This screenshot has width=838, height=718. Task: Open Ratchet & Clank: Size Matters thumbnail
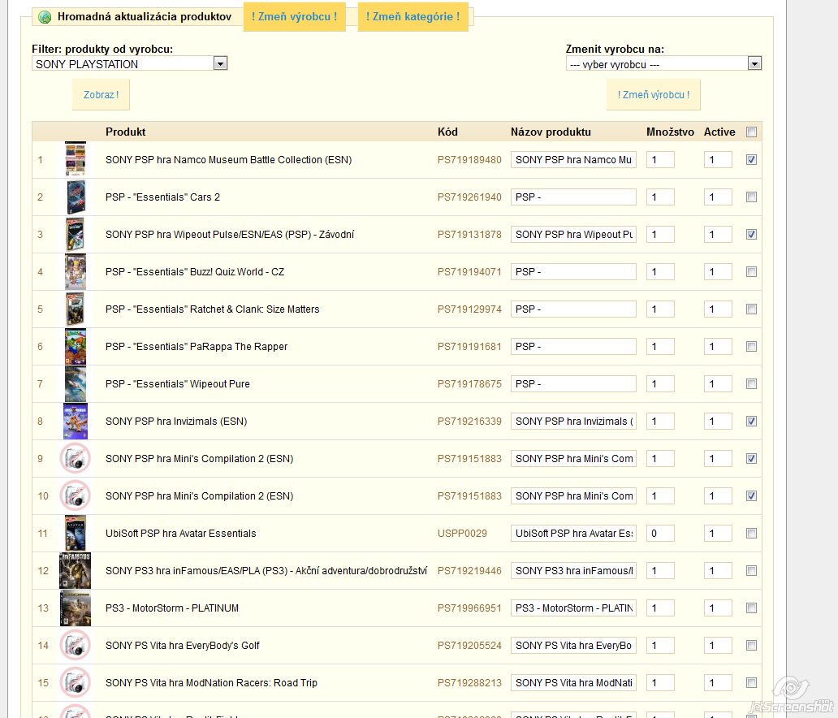76,309
